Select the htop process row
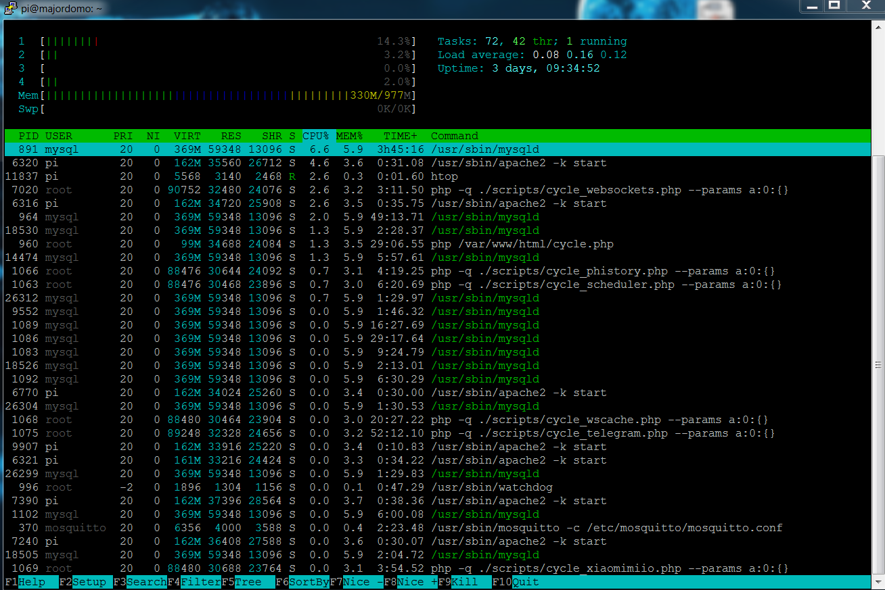Viewport: 885px width, 590px height. pos(444,176)
